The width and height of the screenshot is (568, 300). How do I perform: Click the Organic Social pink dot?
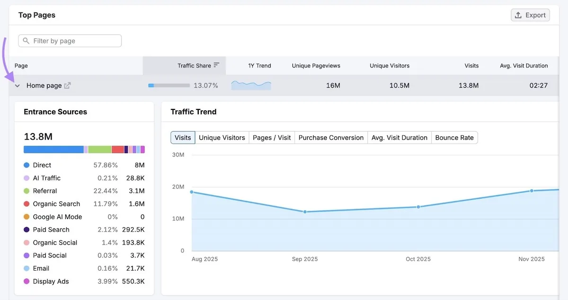27,243
